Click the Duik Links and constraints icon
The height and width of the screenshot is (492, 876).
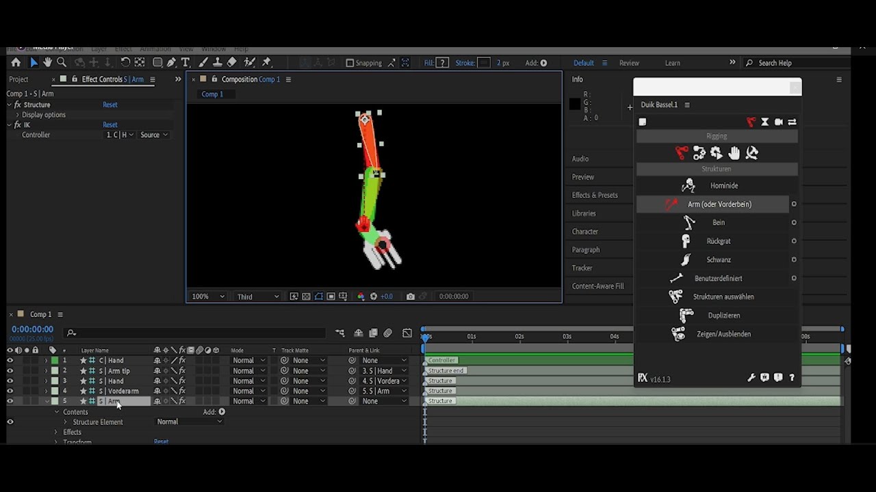(699, 153)
